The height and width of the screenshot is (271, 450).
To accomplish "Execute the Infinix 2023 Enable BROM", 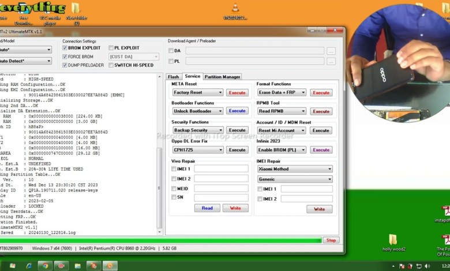I will [321, 150].
